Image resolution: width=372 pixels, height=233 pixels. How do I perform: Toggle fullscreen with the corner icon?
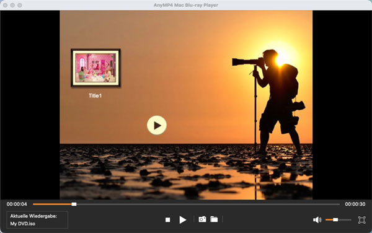click(x=362, y=220)
